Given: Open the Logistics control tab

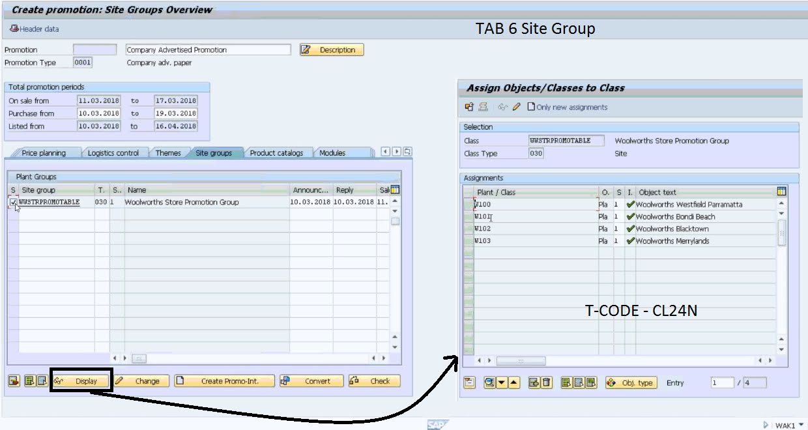Looking at the screenshot, I should coord(113,152).
